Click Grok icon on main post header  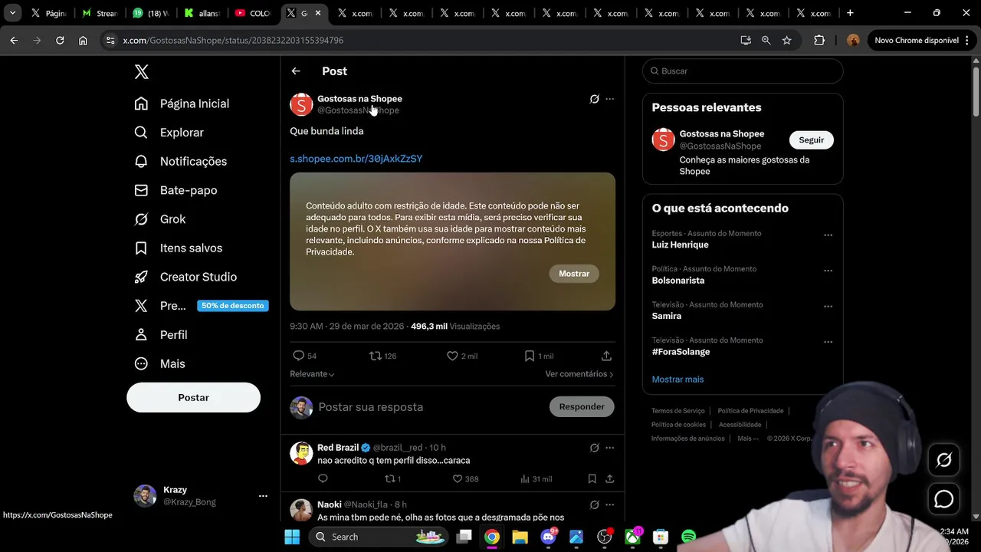[594, 99]
